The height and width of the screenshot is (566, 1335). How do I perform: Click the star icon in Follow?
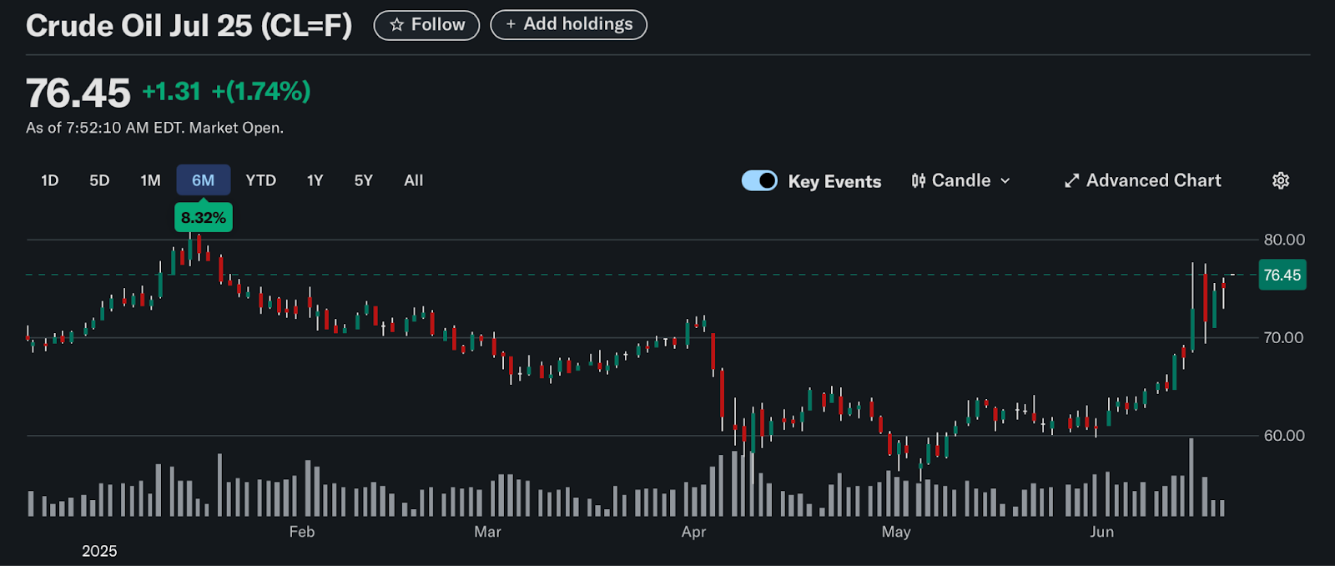click(397, 25)
